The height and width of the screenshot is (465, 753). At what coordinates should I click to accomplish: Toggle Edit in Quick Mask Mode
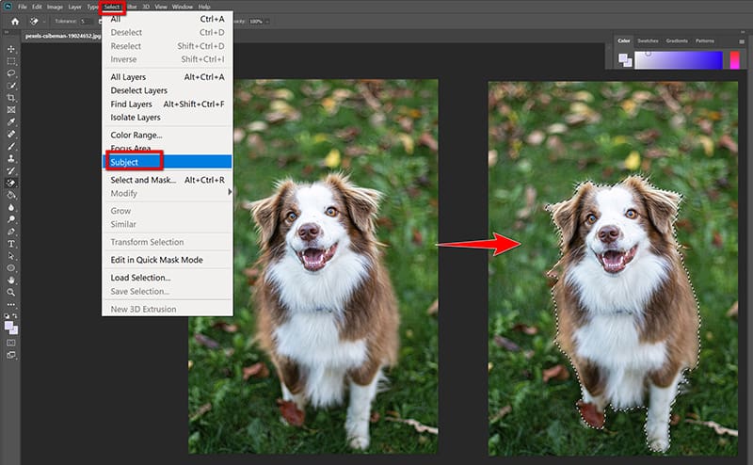pos(156,260)
